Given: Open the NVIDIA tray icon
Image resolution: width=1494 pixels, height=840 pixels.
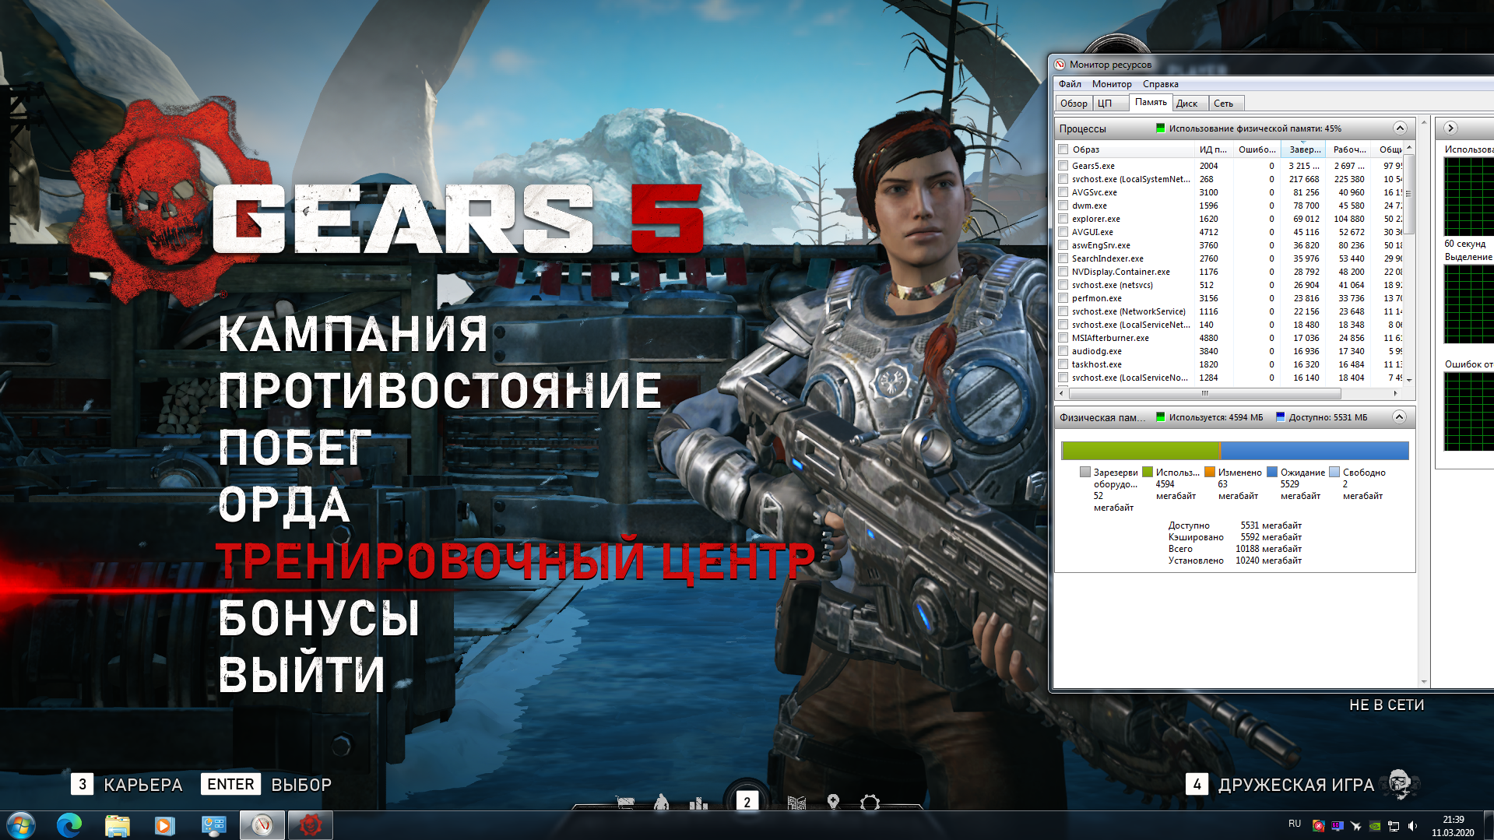Looking at the screenshot, I should point(1375,826).
